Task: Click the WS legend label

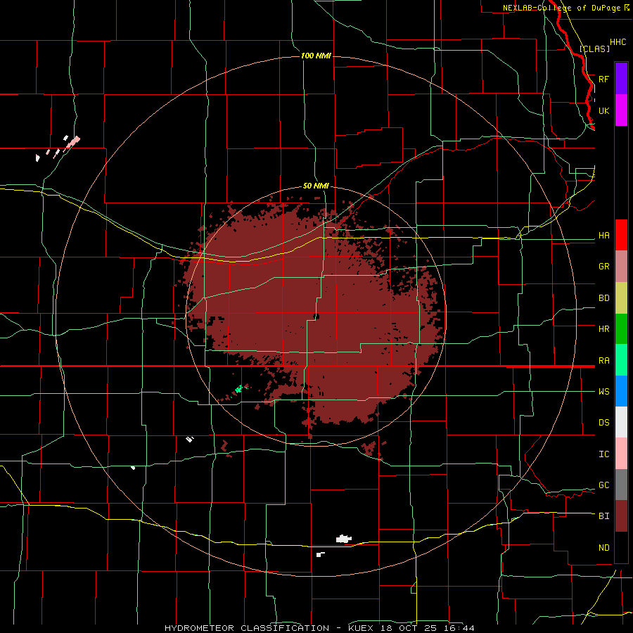Action: tap(603, 392)
